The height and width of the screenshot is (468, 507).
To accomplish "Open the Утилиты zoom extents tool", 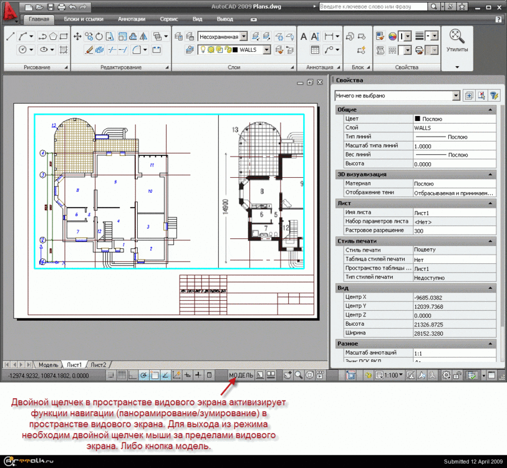I will tap(457, 36).
